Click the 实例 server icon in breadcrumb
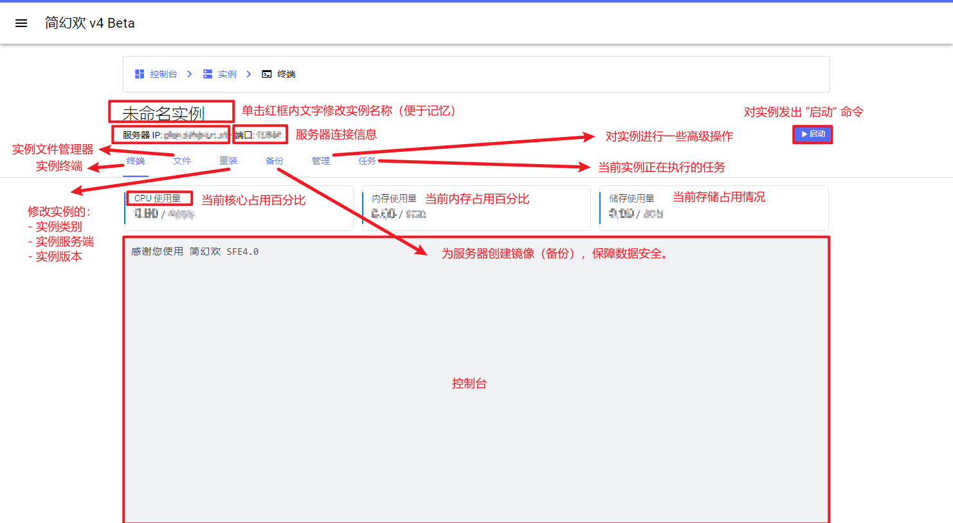Screen dimensions: 953x523 (208, 74)
